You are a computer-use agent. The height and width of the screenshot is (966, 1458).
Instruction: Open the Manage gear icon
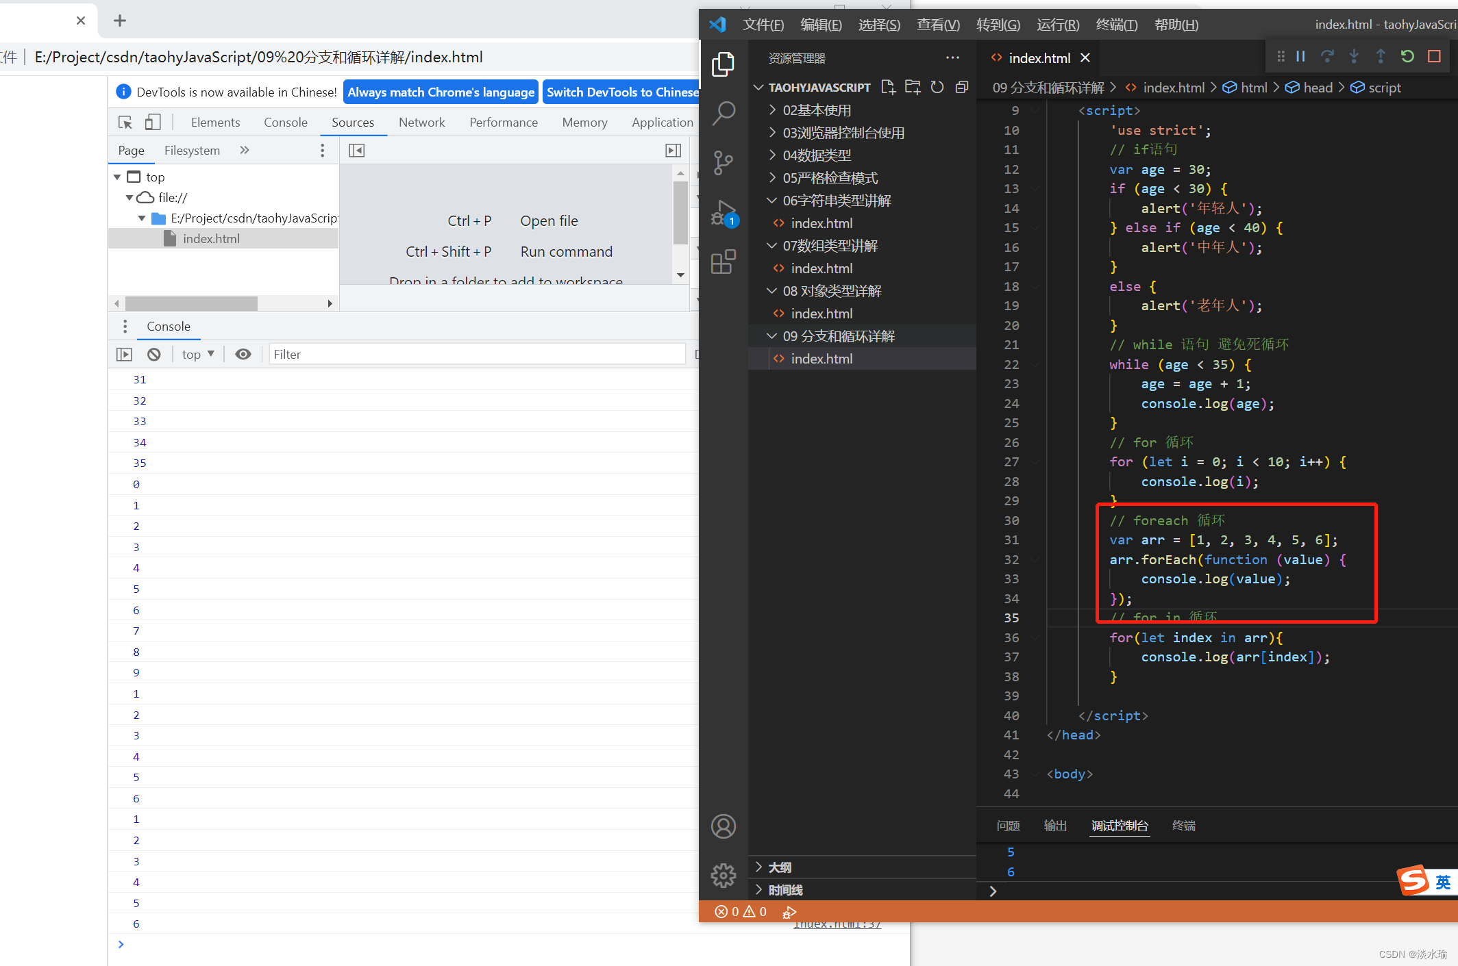(723, 875)
